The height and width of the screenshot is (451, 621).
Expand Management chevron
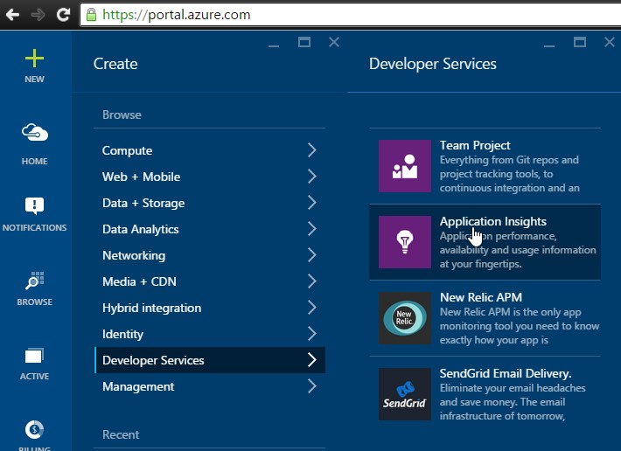312,386
